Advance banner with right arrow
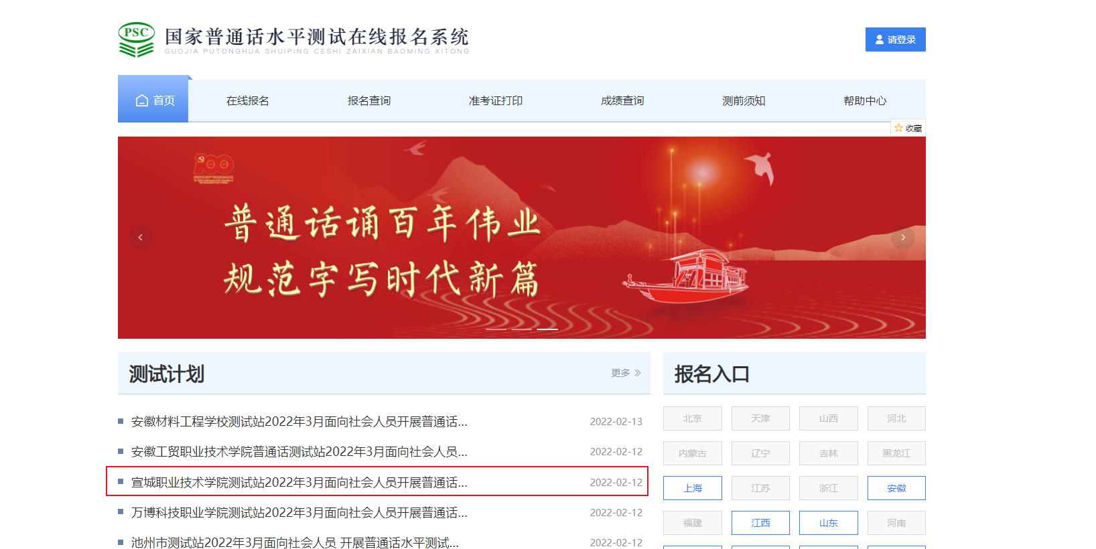Image resolution: width=1096 pixels, height=549 pixels. coord(903,237)
